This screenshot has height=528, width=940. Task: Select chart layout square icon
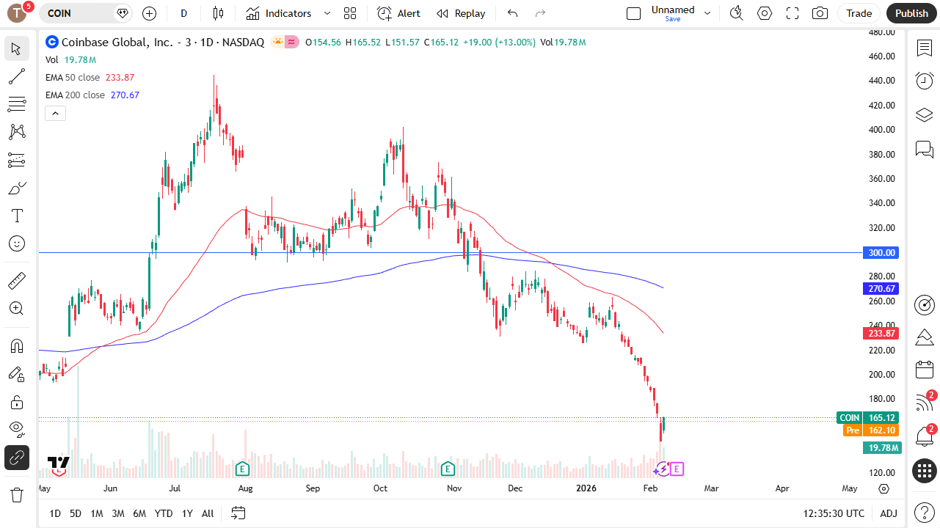click(x=634, y=13)
